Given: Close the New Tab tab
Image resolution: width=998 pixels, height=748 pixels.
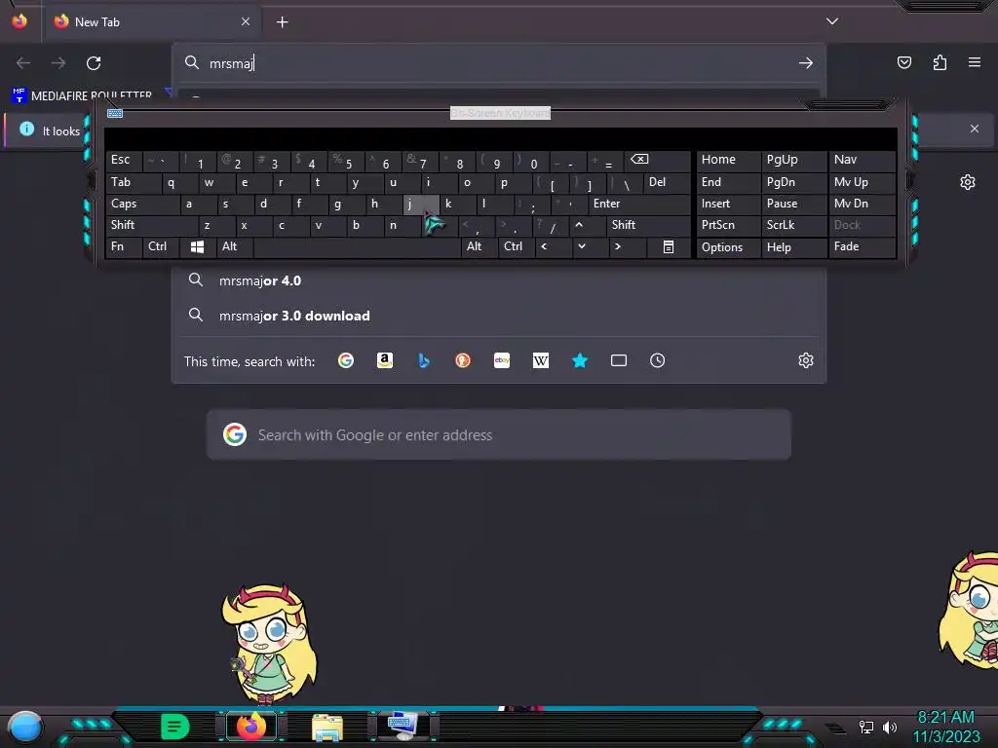Looking at the screenshot, I should click(x=246, y=21).
